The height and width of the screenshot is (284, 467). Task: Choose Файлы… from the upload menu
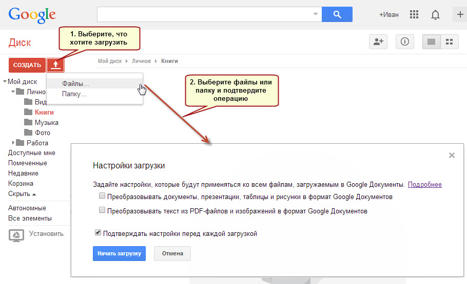coord(75,83)
